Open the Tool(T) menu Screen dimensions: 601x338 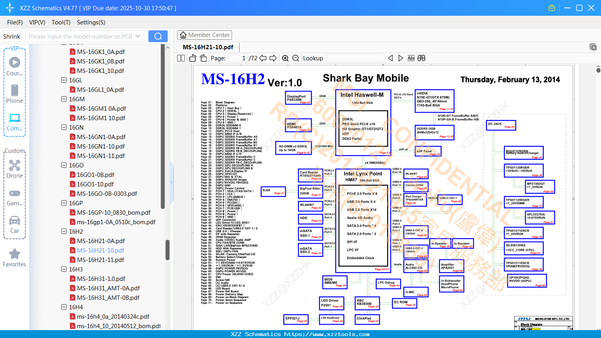point(61,22)
